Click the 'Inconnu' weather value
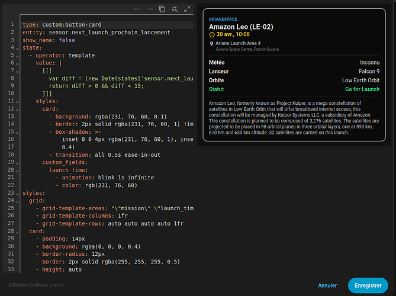This screenshot has height=296, width=396. pos(370,62)
